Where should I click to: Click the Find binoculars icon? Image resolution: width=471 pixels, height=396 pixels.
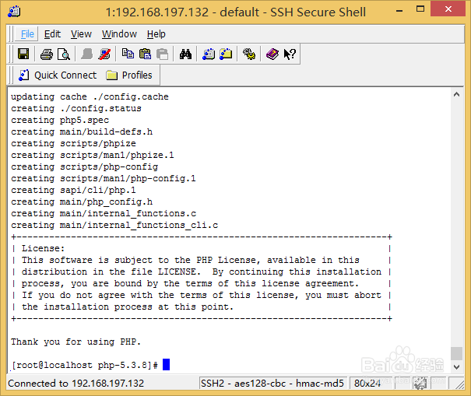pos(185,54)
